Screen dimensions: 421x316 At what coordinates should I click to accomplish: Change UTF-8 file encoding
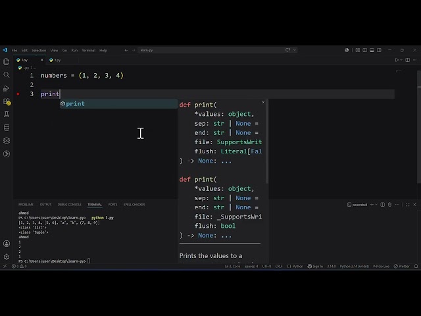click(x=266, y=266)
